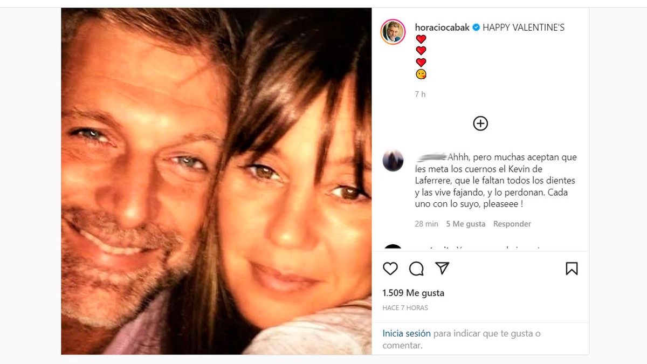Save the post with the bookmark icon

[572, 269]
